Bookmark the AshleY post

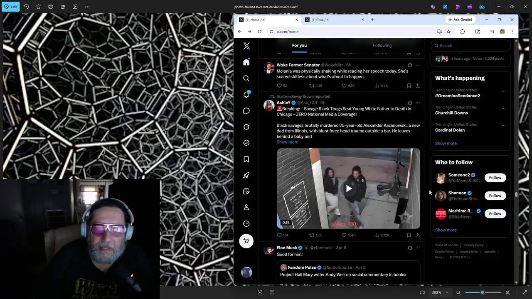point(409,235)
